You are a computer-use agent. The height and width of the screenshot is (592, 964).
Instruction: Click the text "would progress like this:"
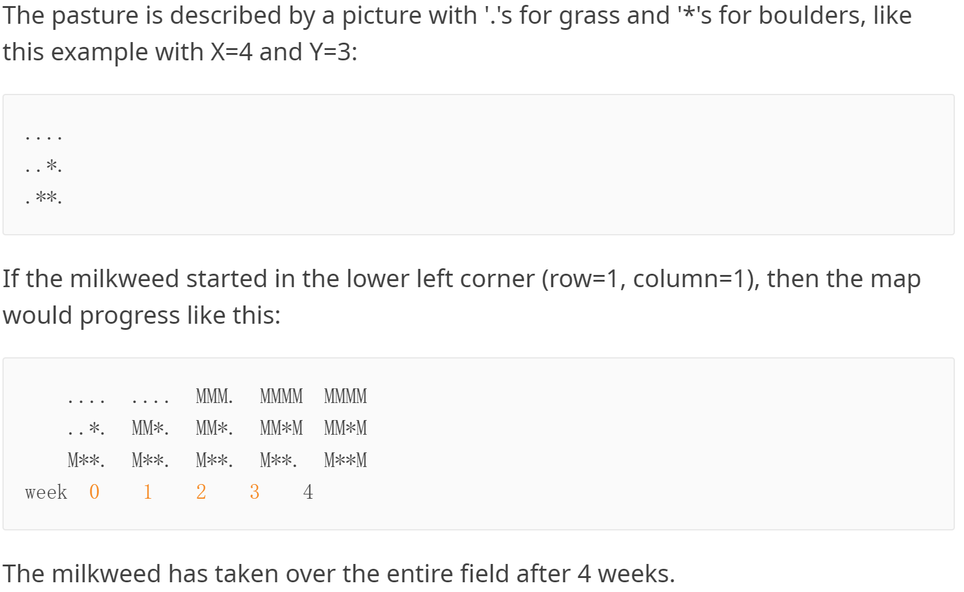[x=141, y=315]
